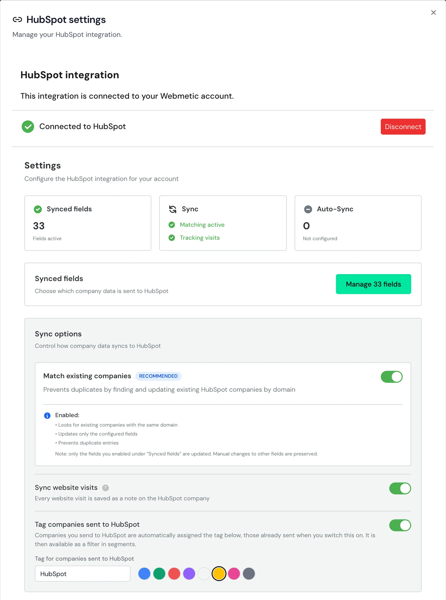The width and height of the screenshot is (446, 600).
Task: Click the link icon beside HubSpot settings
Action: 17,20
